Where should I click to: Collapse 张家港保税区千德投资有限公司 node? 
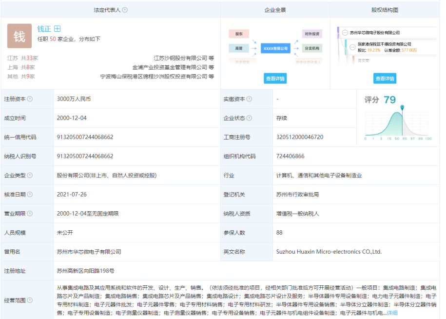[x=352, y=47]
